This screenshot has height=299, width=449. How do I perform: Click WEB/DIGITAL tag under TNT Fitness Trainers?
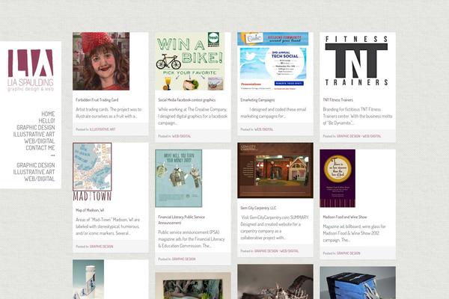click(372, 136)
